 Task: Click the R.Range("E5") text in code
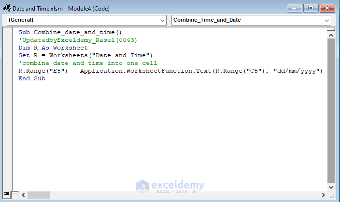tap(43, 71)
